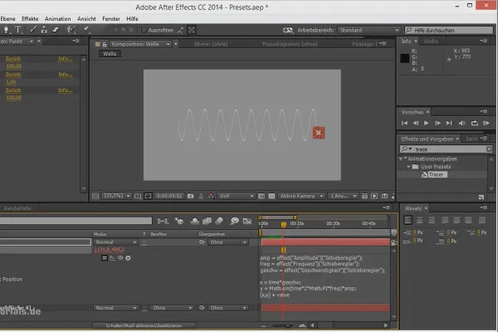Select the Puppet Pin tool
This screenshot has height=332, width=498.
pos(85,30)
